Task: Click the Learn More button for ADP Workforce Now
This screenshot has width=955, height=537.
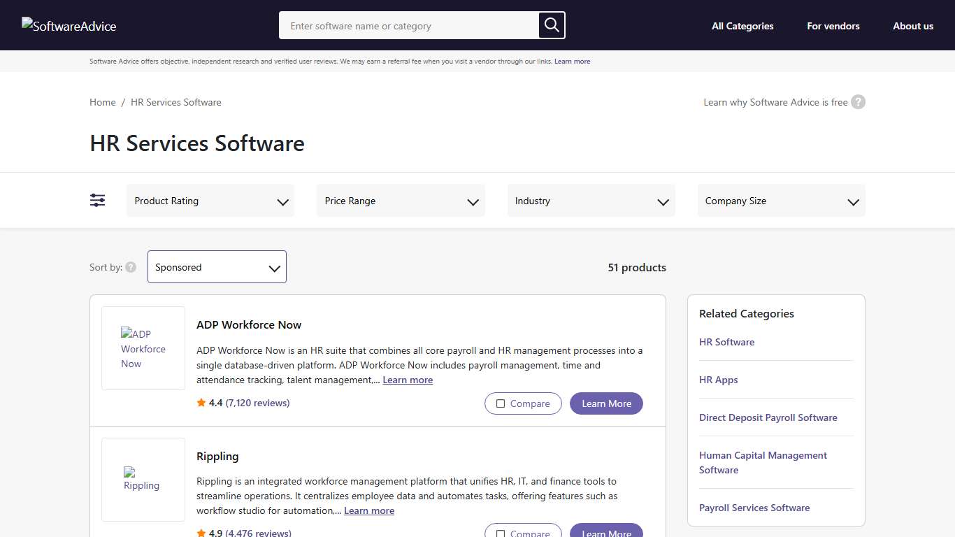Action: (605, 403)
